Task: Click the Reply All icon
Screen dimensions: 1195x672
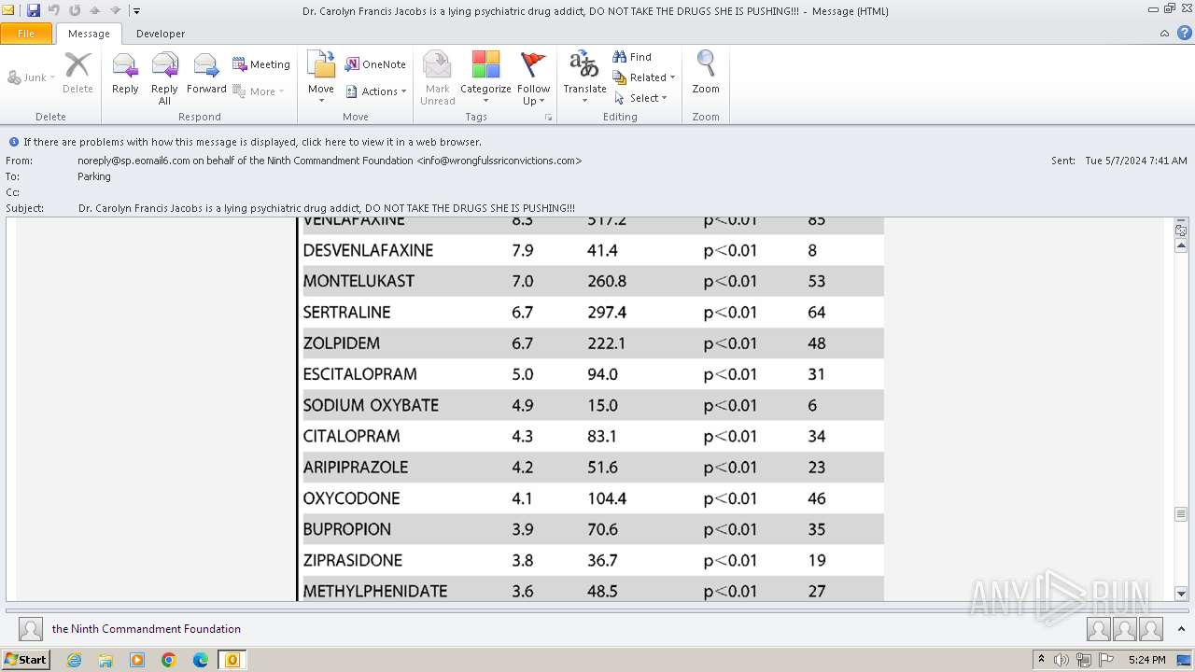Action: click(x=164, y=77)
